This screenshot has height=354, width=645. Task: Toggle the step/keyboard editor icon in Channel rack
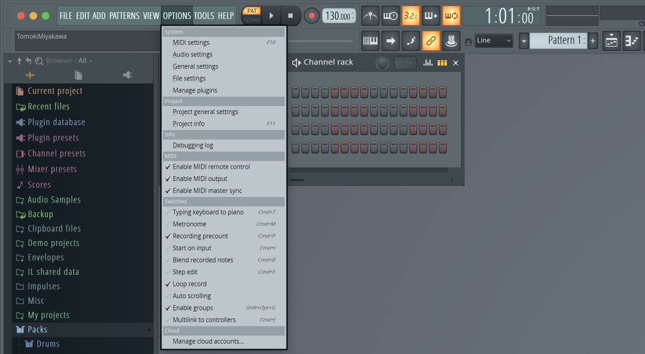point(442,63)
